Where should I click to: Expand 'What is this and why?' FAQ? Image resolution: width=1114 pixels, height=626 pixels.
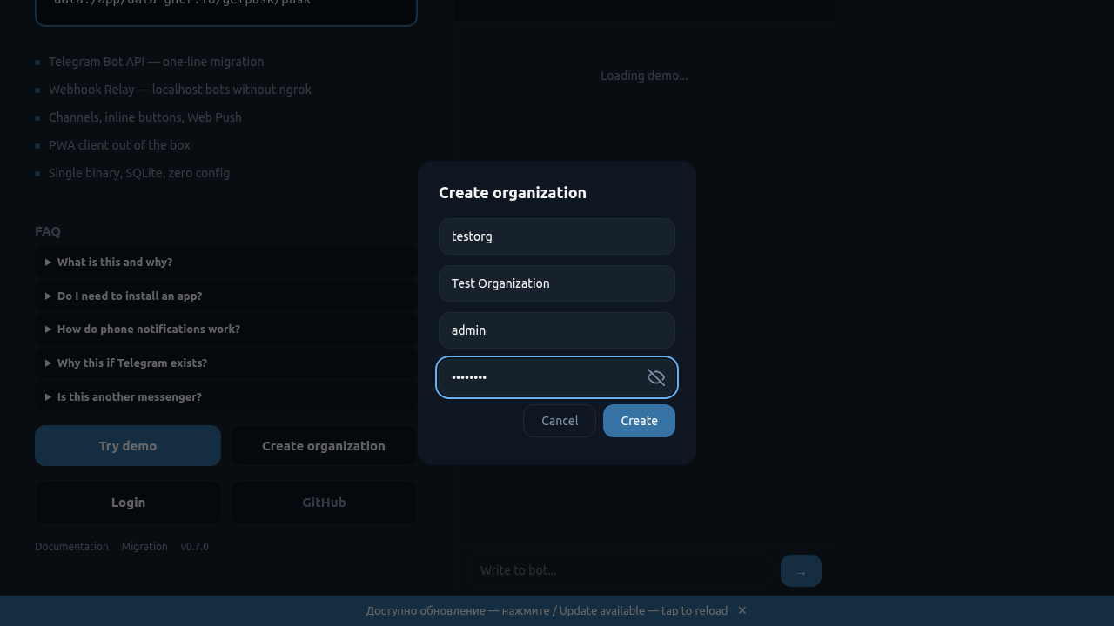[x=115, y=263]
